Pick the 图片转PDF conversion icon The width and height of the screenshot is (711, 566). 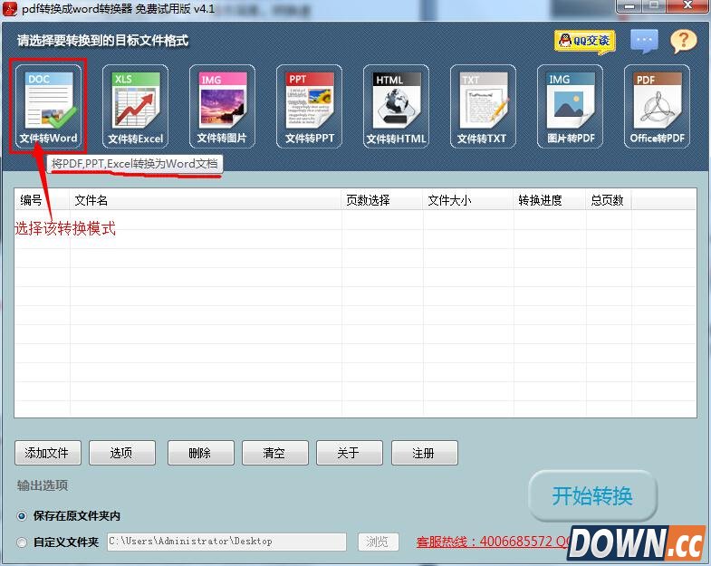570,107
